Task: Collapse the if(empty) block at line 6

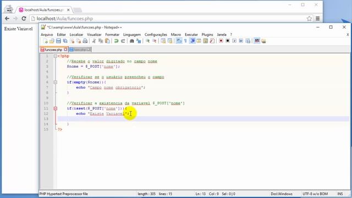Action: tap(55, 82)
